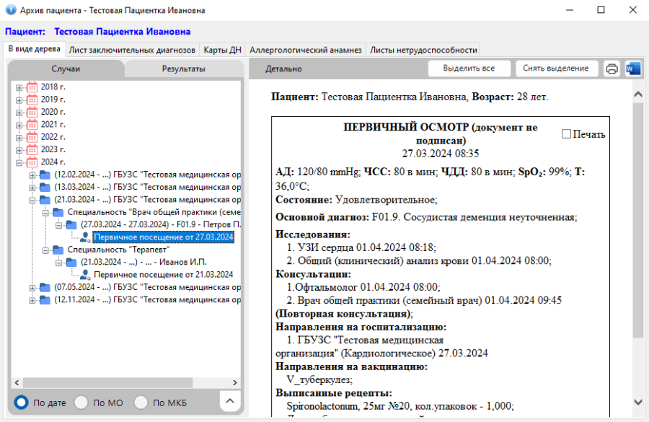Collapse the 2024 г. year node

(19, 162)
